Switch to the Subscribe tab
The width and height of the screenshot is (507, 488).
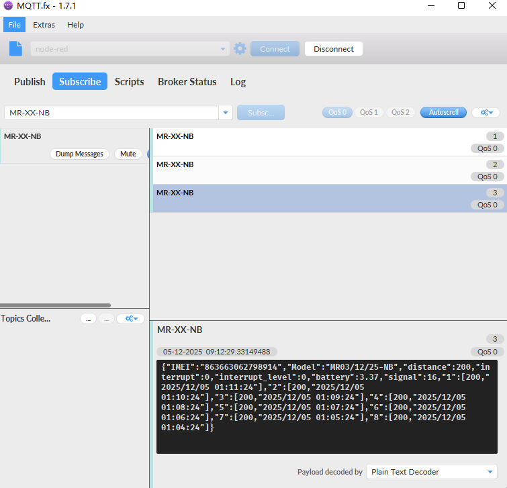(x=80, y=81)
